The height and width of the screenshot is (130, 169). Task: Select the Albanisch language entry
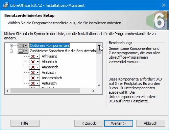click(49, 62)
